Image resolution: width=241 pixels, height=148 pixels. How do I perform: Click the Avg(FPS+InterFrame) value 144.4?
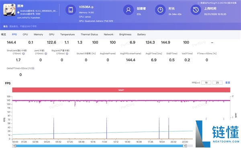[131, 60]
